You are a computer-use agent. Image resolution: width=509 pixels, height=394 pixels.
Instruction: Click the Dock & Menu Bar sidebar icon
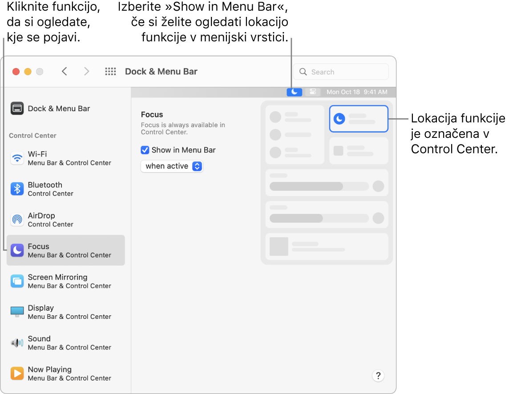[17, 109]
